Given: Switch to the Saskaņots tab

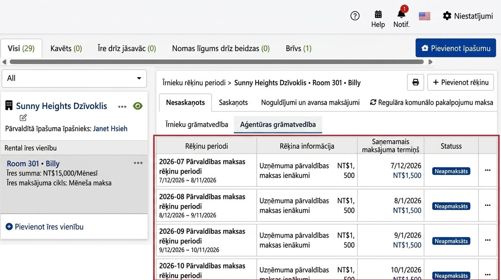Looking at the screenshot, I should [233, 102].
